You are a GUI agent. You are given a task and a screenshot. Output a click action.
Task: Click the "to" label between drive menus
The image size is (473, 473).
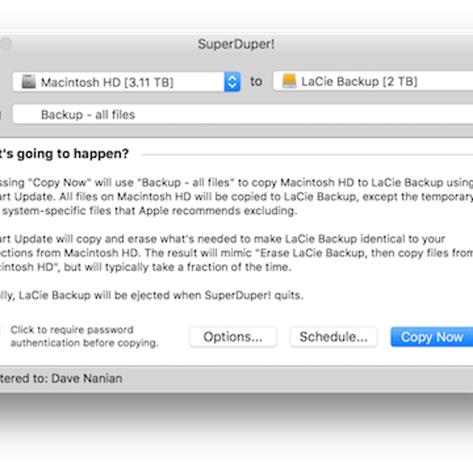click(x=256, y=82)
